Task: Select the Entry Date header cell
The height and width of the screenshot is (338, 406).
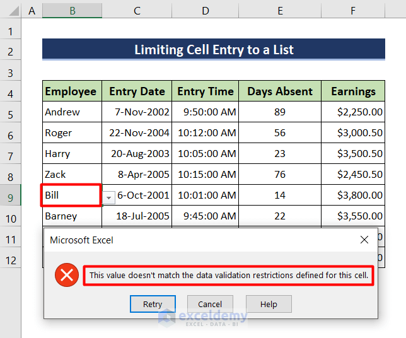Action: pyautogui.click(x=137, y=91)
